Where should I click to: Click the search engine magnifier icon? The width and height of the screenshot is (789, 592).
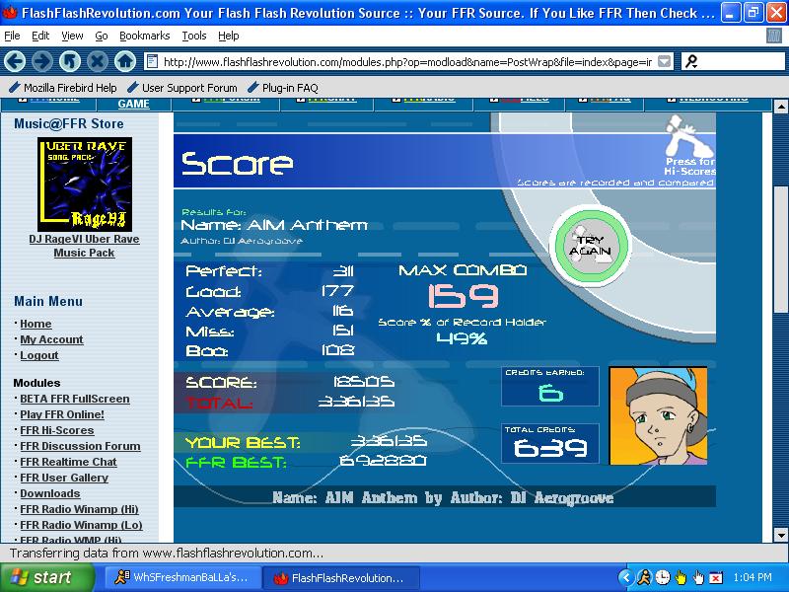691,62
